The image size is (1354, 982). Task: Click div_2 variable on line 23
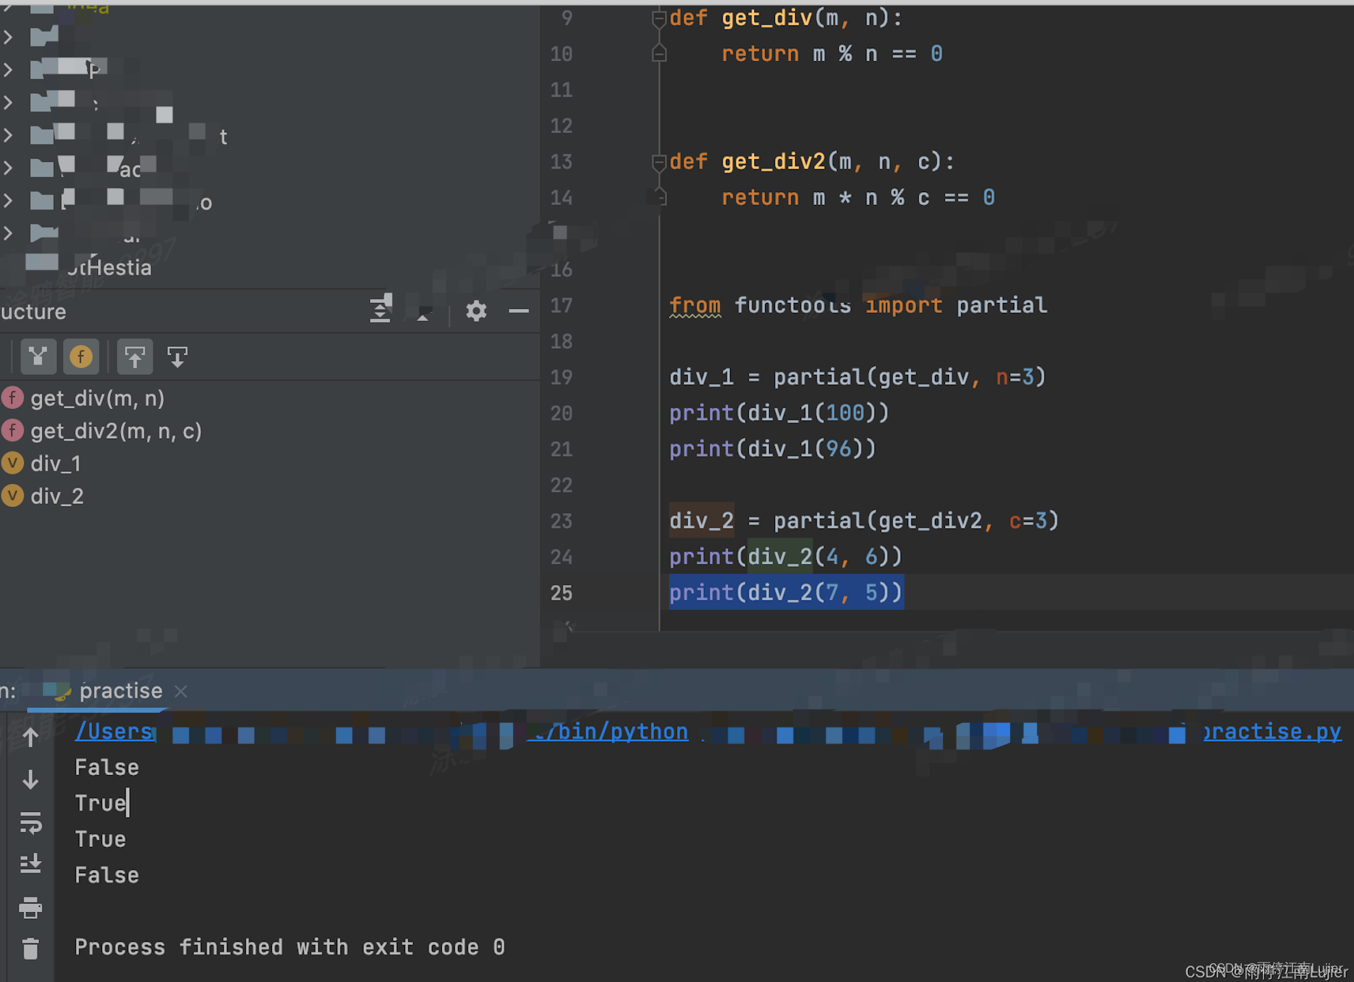pos(701,521)
